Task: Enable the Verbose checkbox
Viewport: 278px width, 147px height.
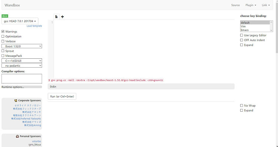Action: pyautogui.click(x=3, y=41)
